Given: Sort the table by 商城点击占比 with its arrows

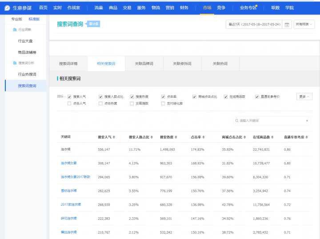Looking at the screenshot, I should [x=245, y=137].
